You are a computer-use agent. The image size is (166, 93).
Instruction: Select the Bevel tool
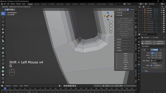[3, 56]
